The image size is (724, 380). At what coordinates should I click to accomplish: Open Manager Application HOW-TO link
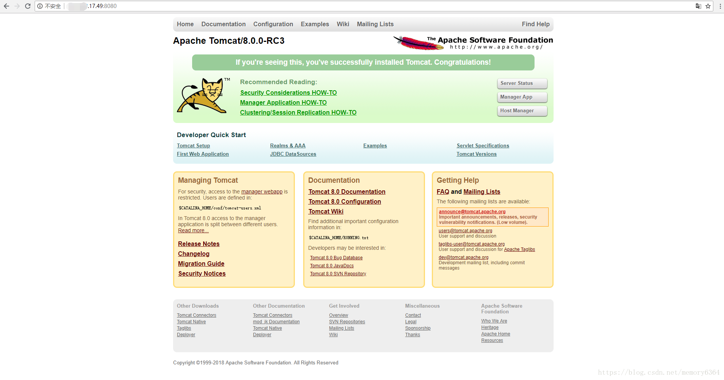point(283,103)
